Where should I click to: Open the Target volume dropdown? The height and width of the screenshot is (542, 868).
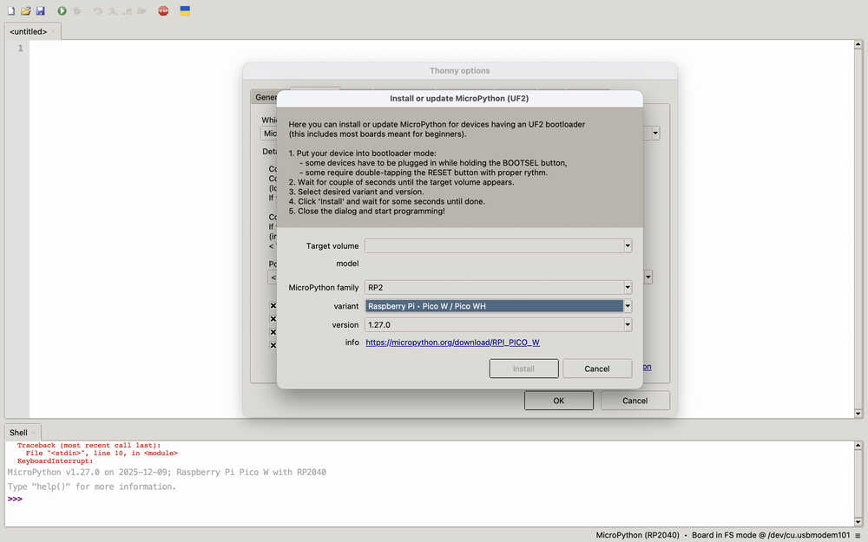(627, 245)
